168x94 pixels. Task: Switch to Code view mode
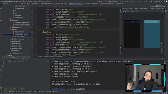[x=153, y=6]
